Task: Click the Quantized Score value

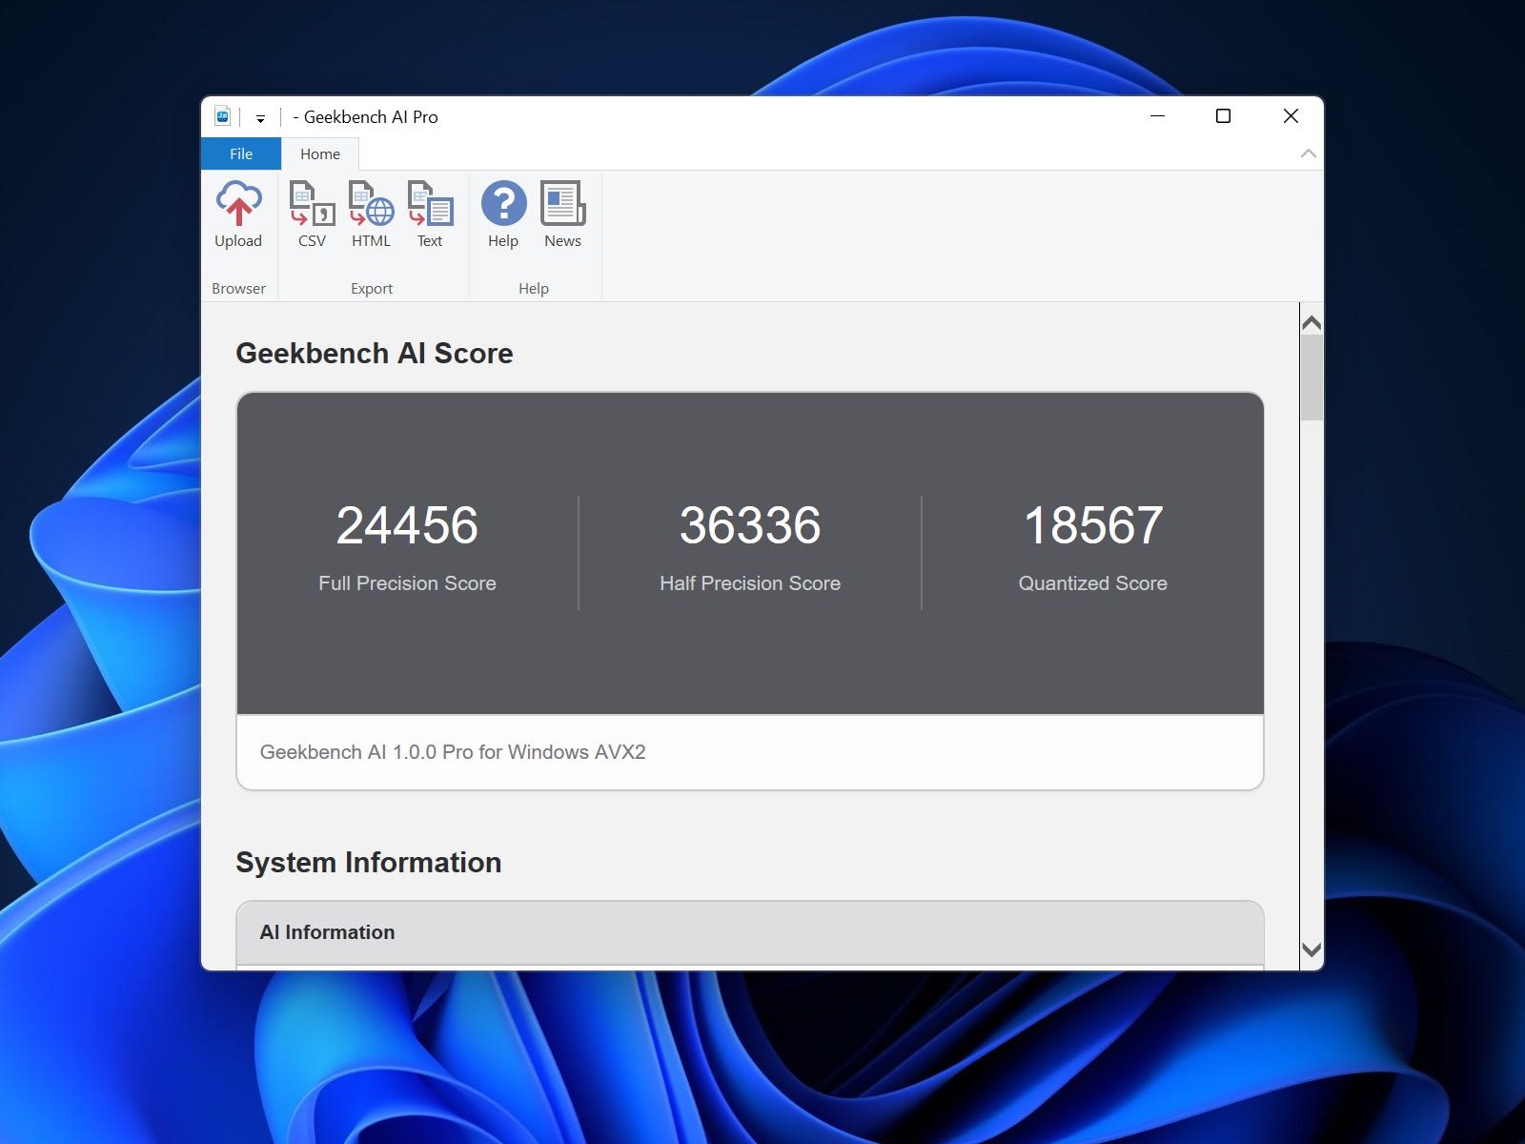Action: click(x=1092, y=525)
